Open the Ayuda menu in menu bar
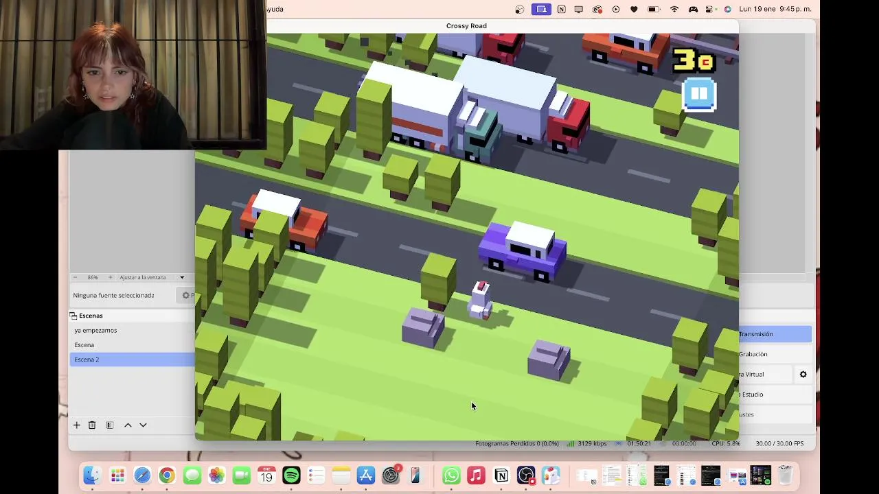879x494 pixels. (274, 9)
